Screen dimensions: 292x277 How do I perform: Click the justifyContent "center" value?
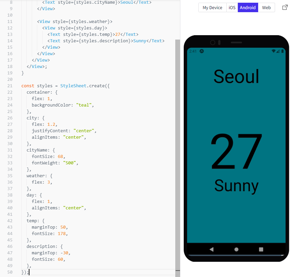84,131
